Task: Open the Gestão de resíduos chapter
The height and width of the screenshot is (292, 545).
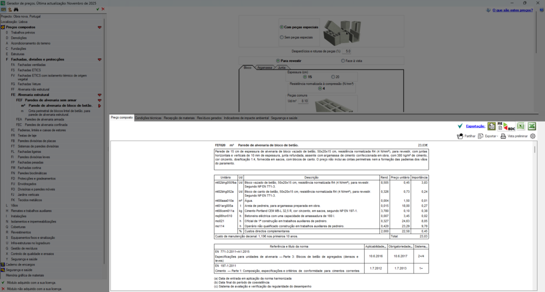Action: click(24, 248)
